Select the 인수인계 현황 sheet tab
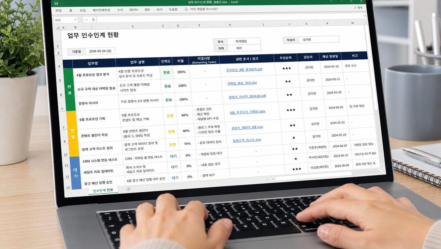441x249 pixels. 103,190
